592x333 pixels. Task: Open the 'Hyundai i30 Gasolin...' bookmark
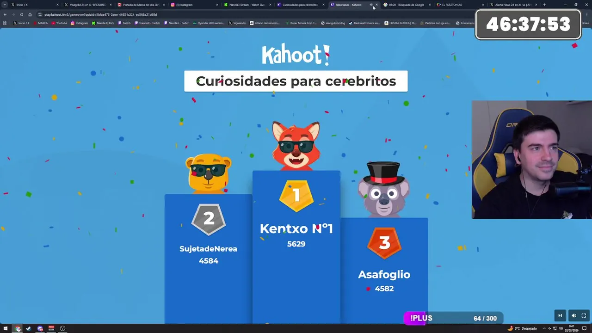point(208,23)
